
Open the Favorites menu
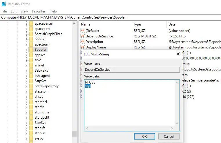click(x=39, y=11)
